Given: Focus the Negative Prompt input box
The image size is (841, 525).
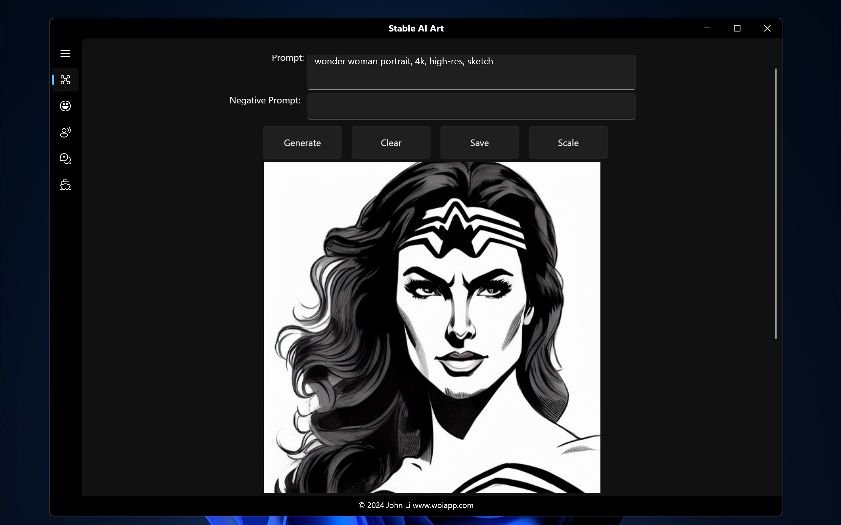Looking at the screenshot, I should pos(471,106).
